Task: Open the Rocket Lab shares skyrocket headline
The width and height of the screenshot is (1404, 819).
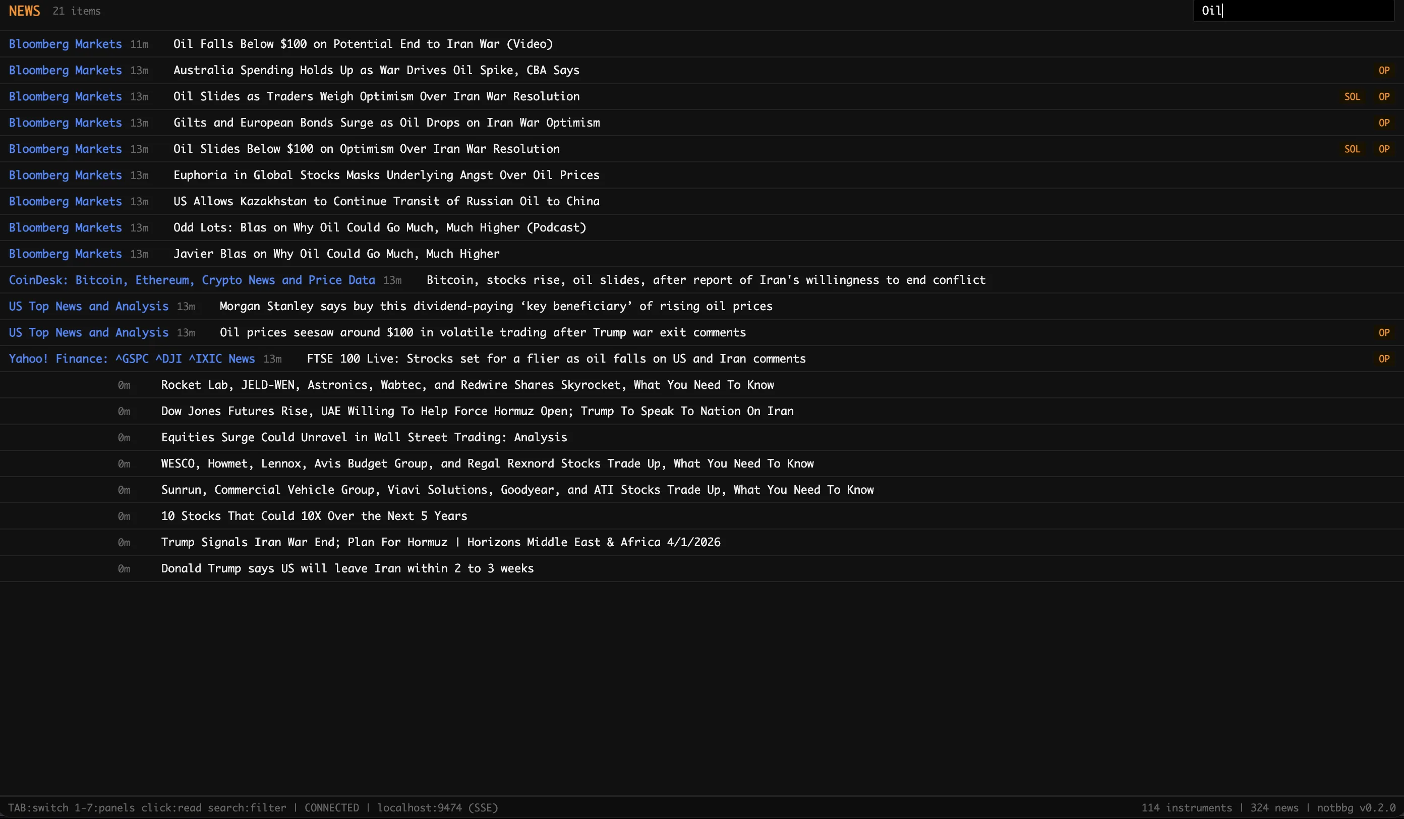Action: pos(467,384)
